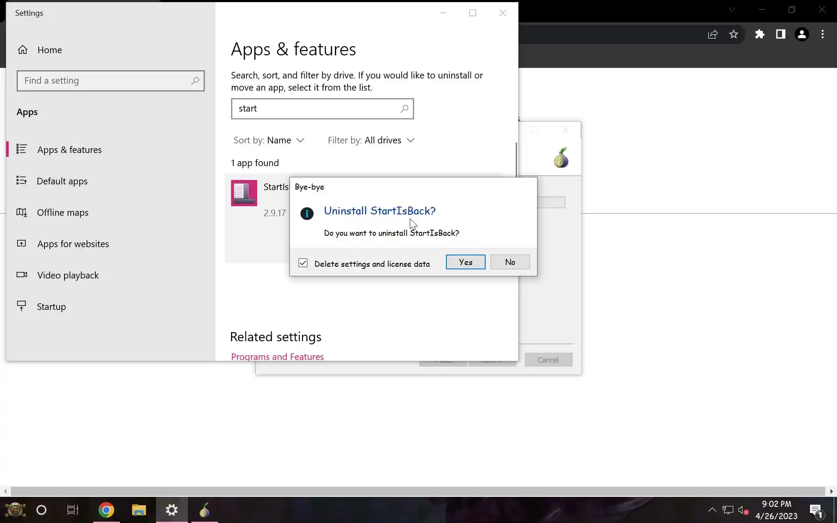Open File Explorer from taskbar

(x=139, y=510)
